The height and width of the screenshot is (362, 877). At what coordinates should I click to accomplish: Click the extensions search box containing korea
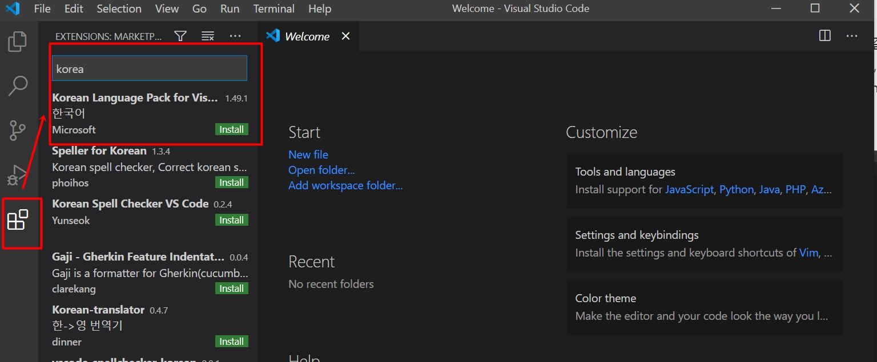pos(150,68)
